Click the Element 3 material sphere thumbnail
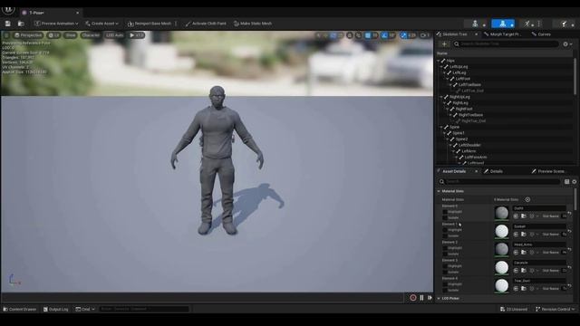 (501, 267)
